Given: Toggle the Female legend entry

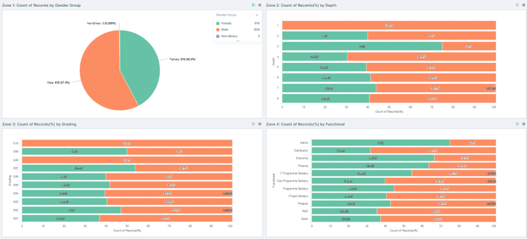Looking at the screenshot, I should [x=238, y=23].
